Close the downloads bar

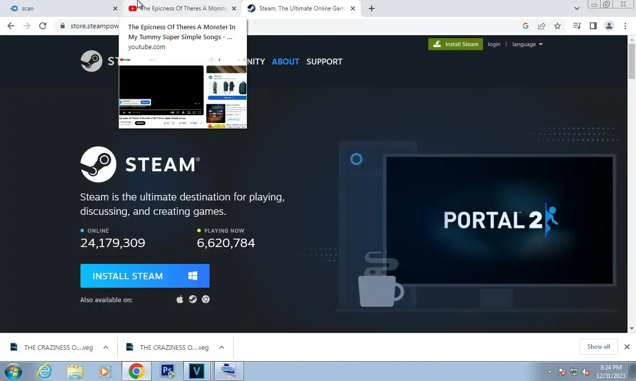tap(627, 347)
